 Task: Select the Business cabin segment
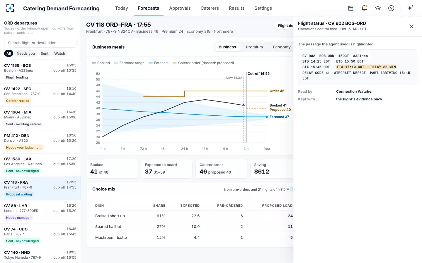tap(227, 47)
